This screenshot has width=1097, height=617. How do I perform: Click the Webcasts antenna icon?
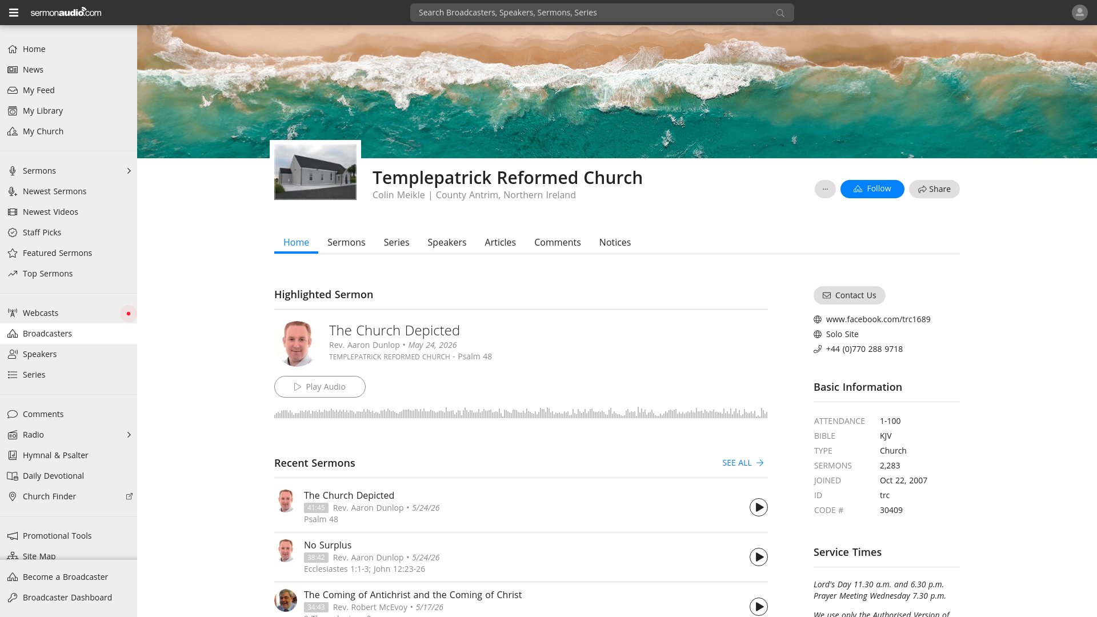[x=13, y=313]
